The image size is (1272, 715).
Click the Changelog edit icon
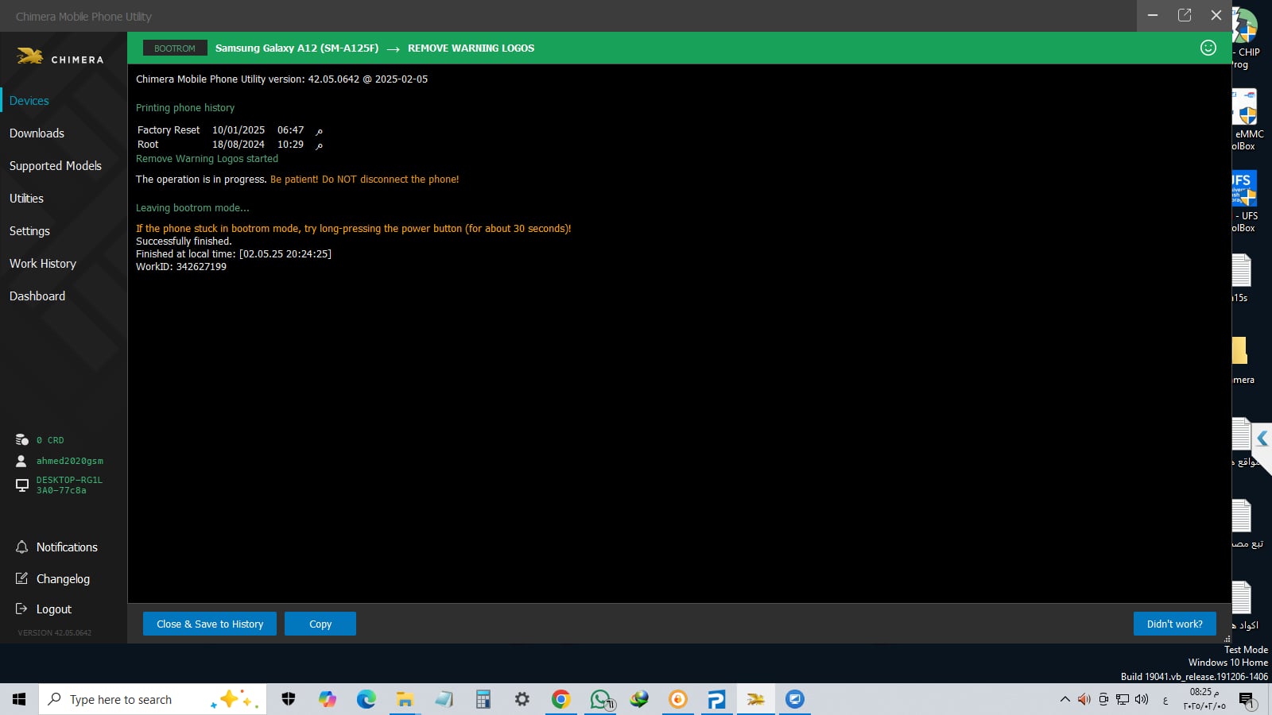(x=21, y=578)
